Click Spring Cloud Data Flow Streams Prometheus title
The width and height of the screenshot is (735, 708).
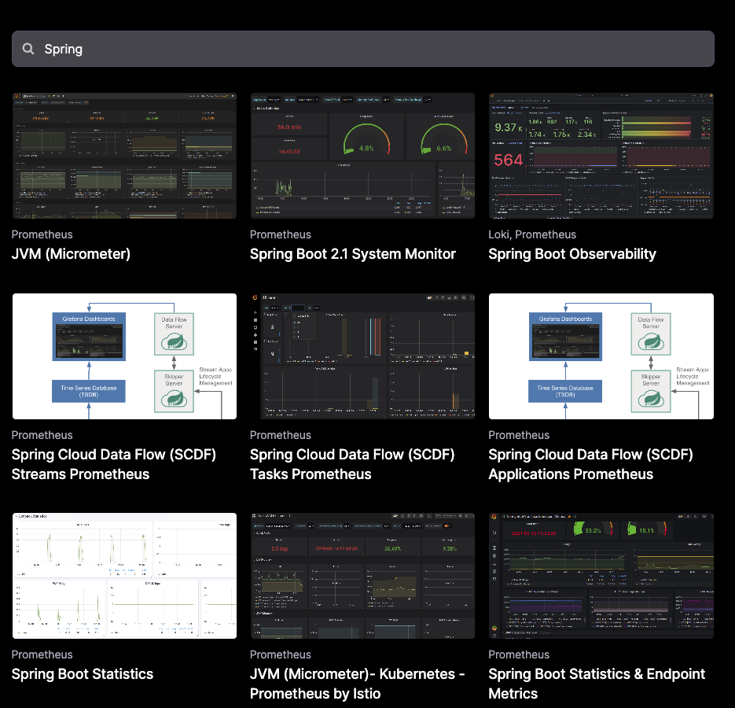point(113,464)
